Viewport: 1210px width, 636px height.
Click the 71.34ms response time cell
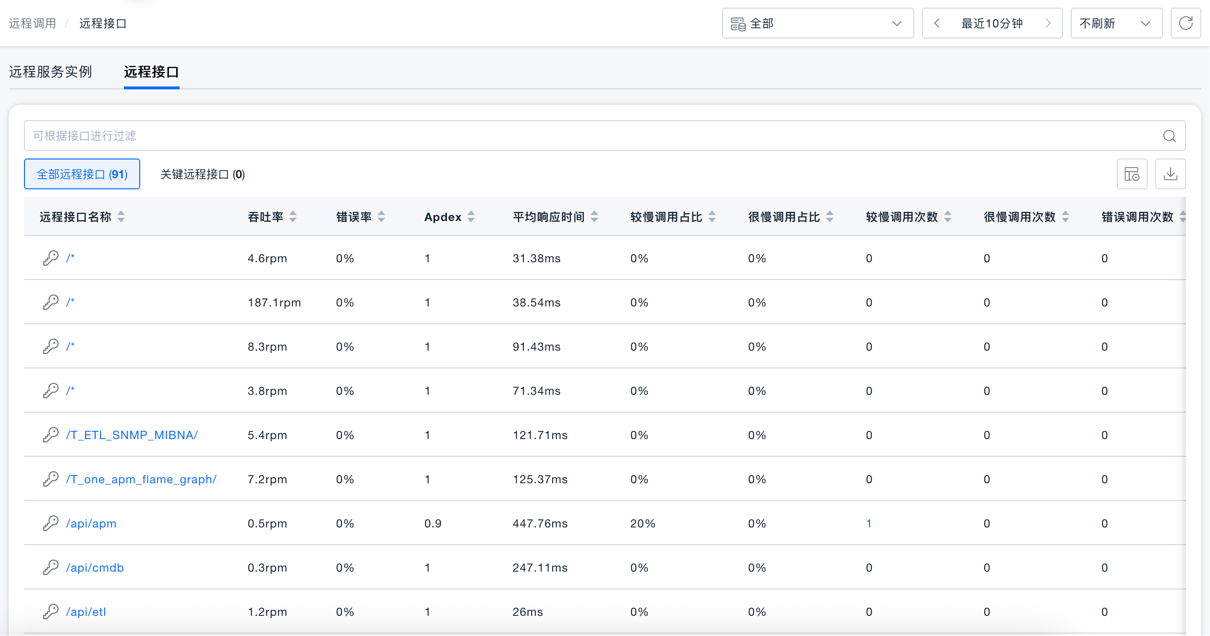(536, 391)
